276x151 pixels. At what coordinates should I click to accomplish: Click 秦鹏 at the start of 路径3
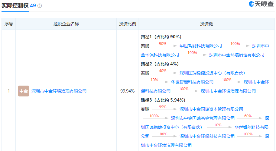pyautogui.click(x=145, y=109)
